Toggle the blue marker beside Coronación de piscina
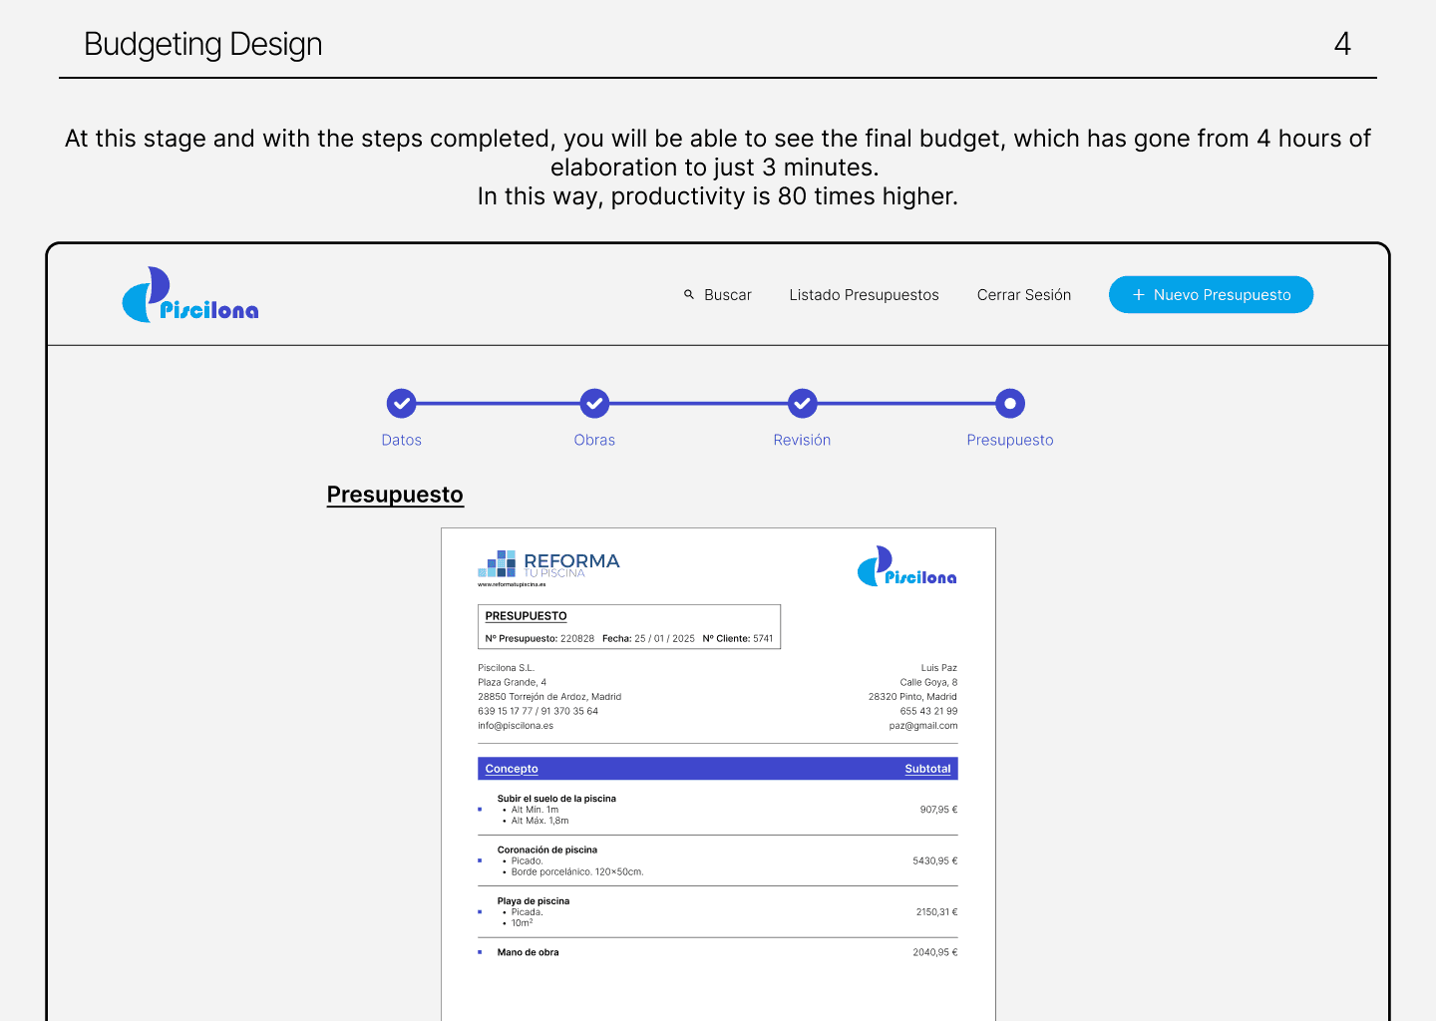Viewport: 1436px width, 1021px height. click(480, 859)
